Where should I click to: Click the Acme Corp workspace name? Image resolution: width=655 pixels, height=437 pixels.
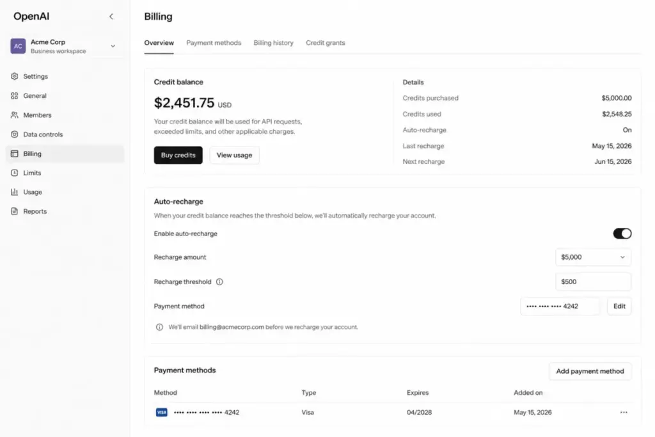click(x=47, y=42)
